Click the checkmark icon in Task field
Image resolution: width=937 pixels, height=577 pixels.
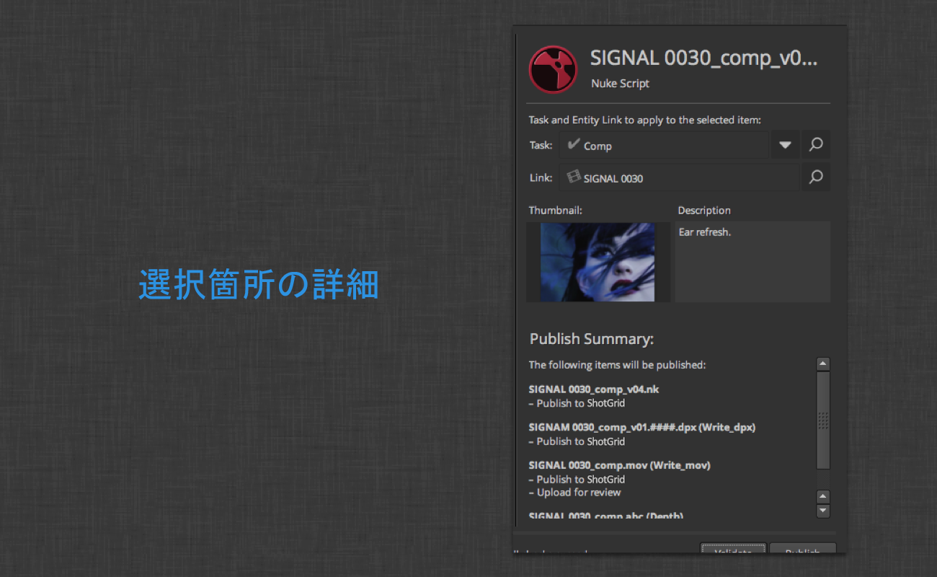tap(574, 144)
